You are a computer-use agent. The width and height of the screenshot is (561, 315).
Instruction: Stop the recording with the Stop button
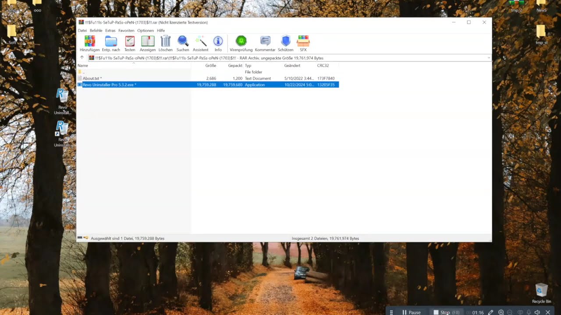[446, 312]
